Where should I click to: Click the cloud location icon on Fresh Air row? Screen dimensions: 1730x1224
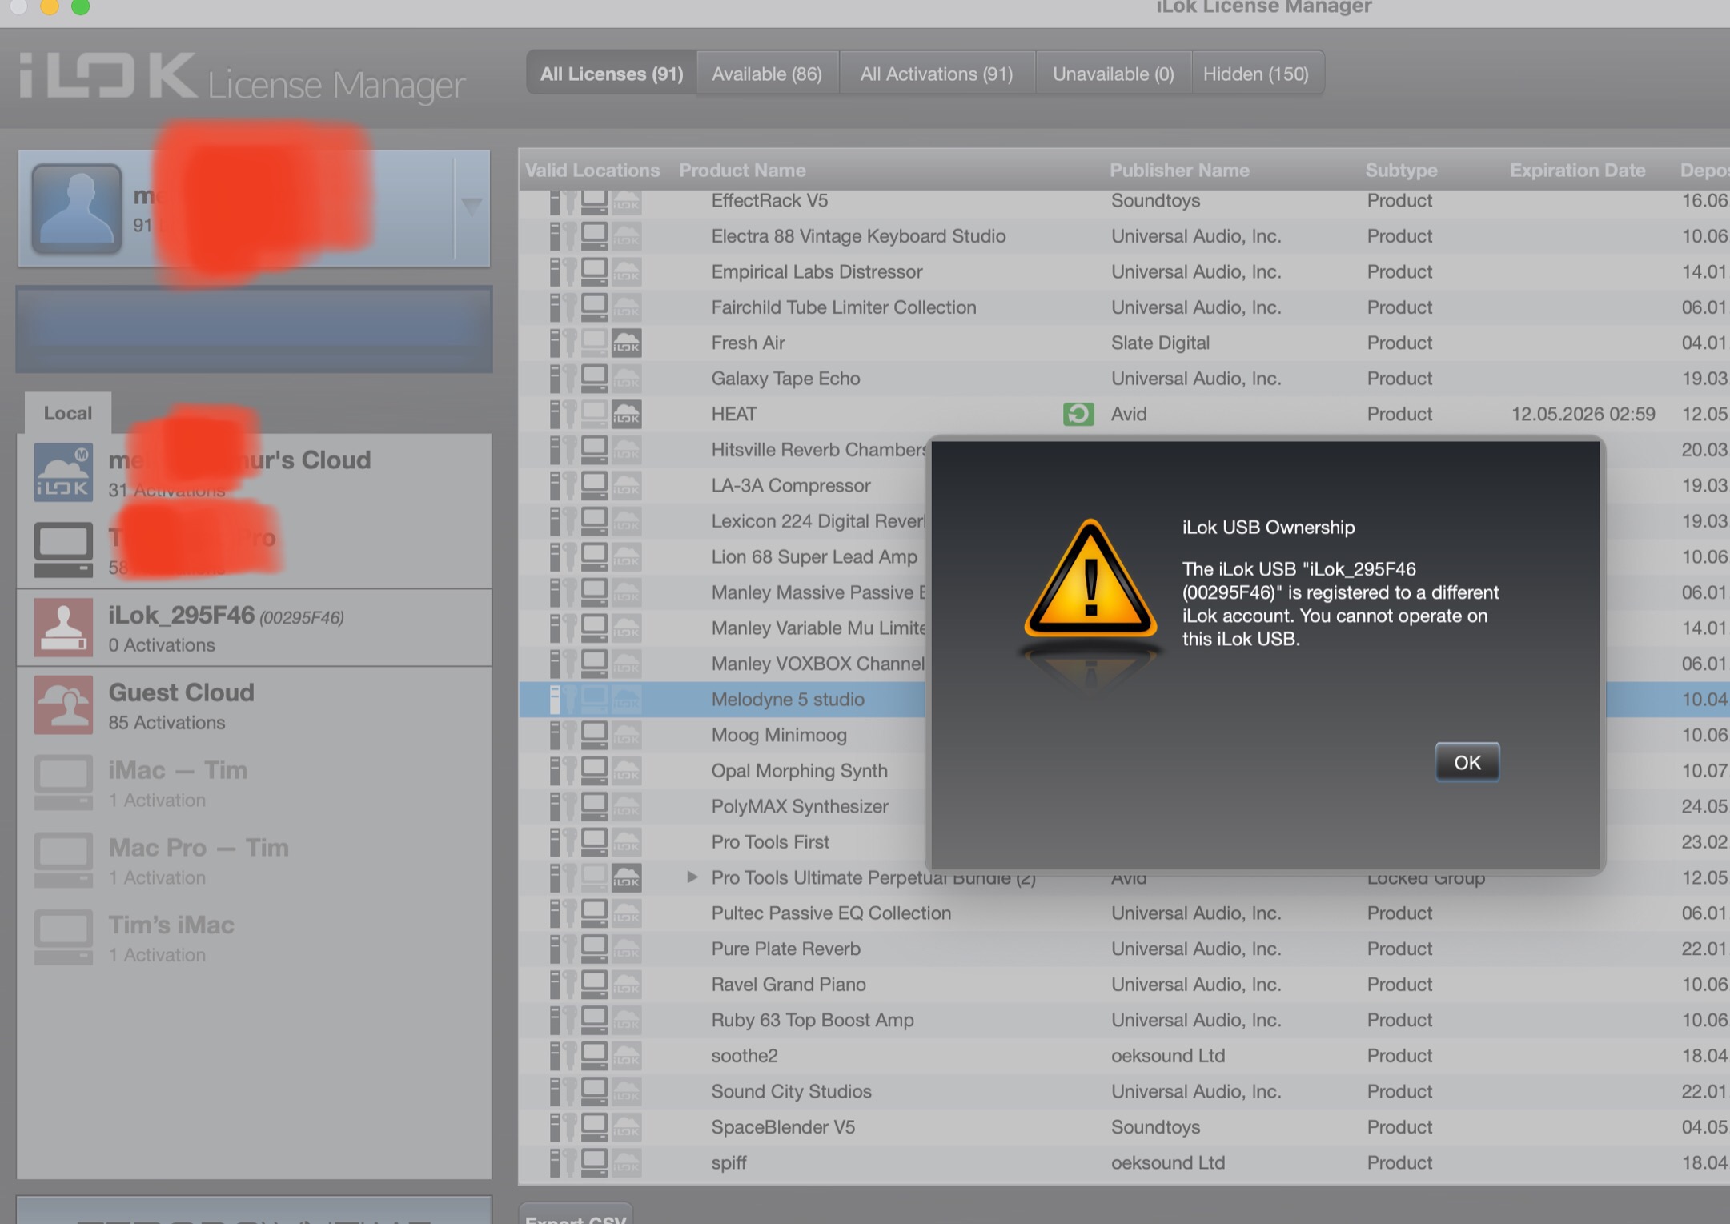[627, 343]
